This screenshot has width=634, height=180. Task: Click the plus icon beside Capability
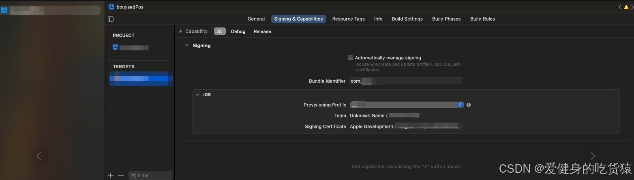tap(181, 31)
